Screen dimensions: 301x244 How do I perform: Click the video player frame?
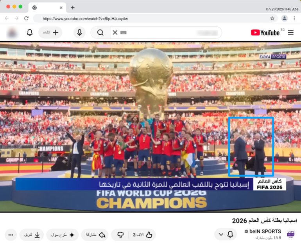(150, 127)
